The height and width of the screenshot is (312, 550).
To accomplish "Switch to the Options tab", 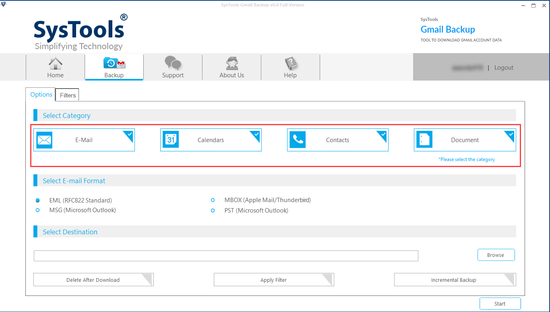I will click(x=41, y=95).
